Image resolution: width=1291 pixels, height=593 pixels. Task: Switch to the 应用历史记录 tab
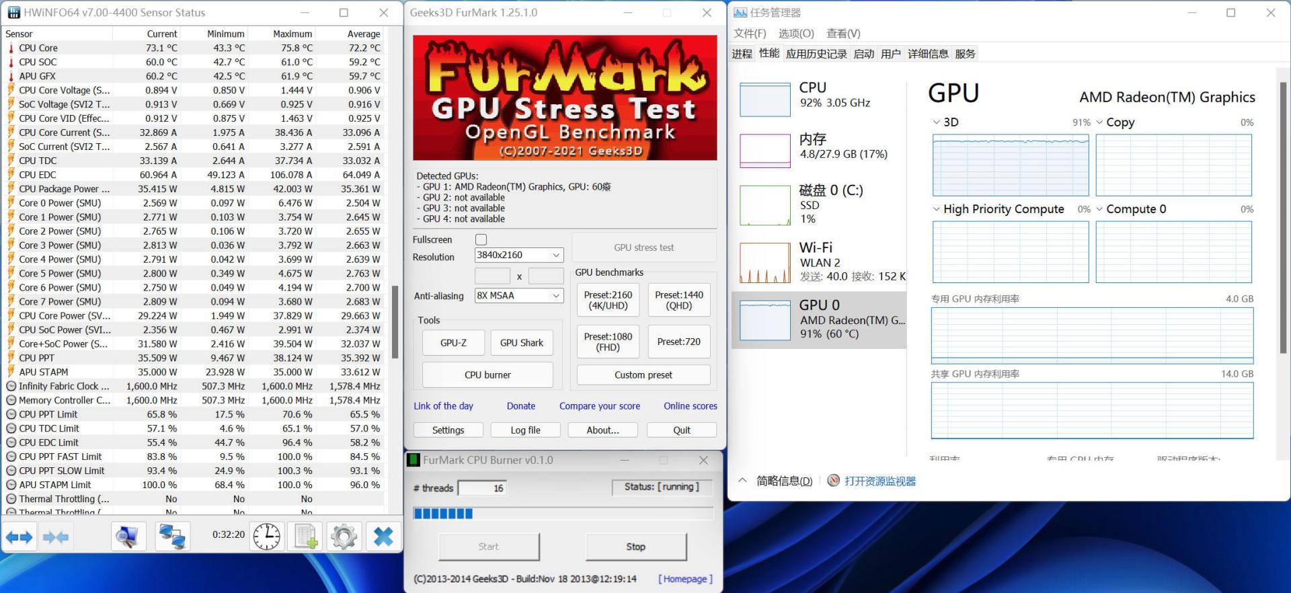[816, 54]
